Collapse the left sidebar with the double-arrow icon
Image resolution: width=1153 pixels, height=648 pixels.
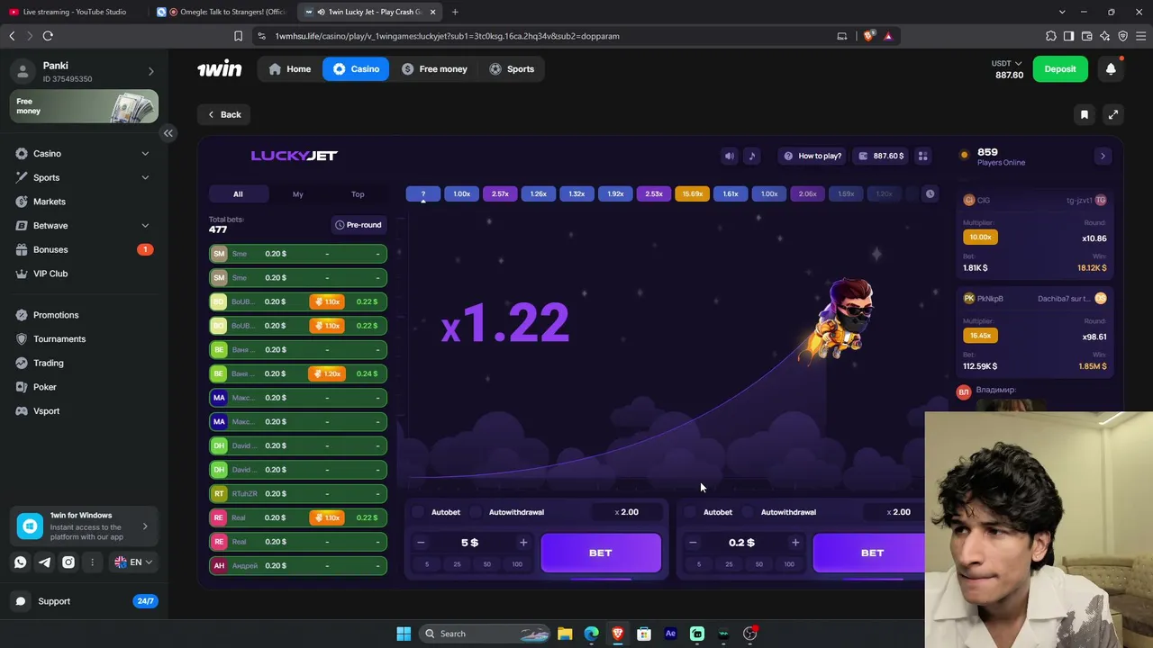(x=168, y=133)
